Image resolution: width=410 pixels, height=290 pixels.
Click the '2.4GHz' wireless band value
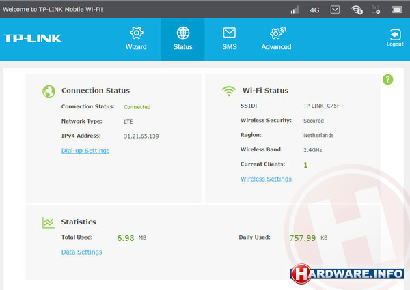(313, 150)
